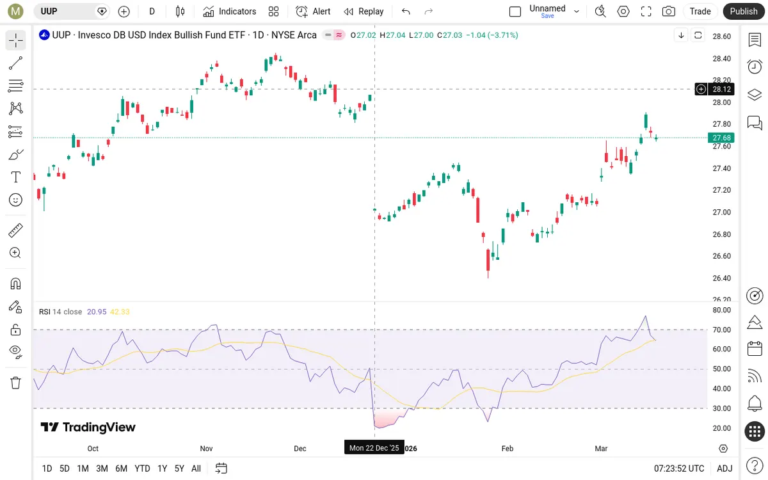Image resolution: width=768 pixels, height=480 pixels.
Task: Open the Fibonacci retracement tools
Action: [16, 86]
